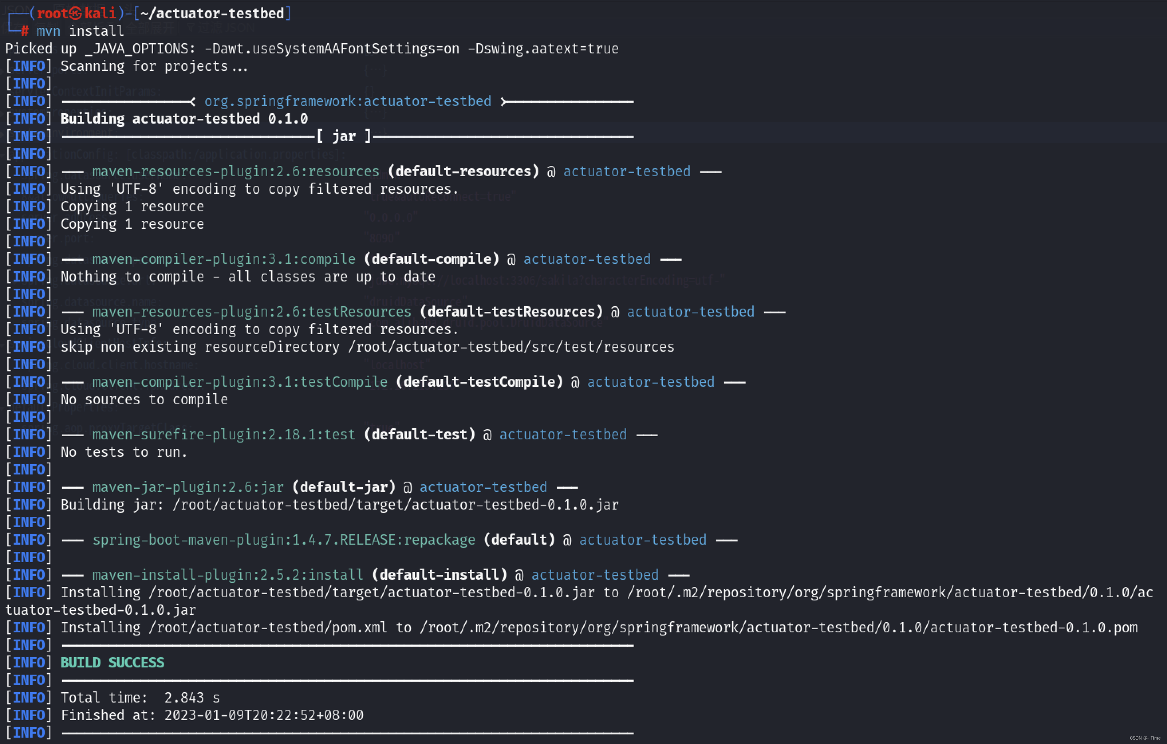Click 'maven-jar-plugin:2.6:jar' text

[x=188, y=487]
